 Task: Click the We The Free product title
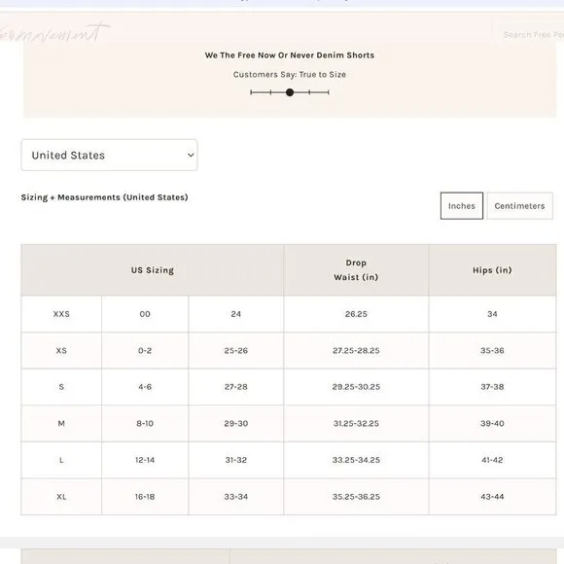(x=290, y=55)
